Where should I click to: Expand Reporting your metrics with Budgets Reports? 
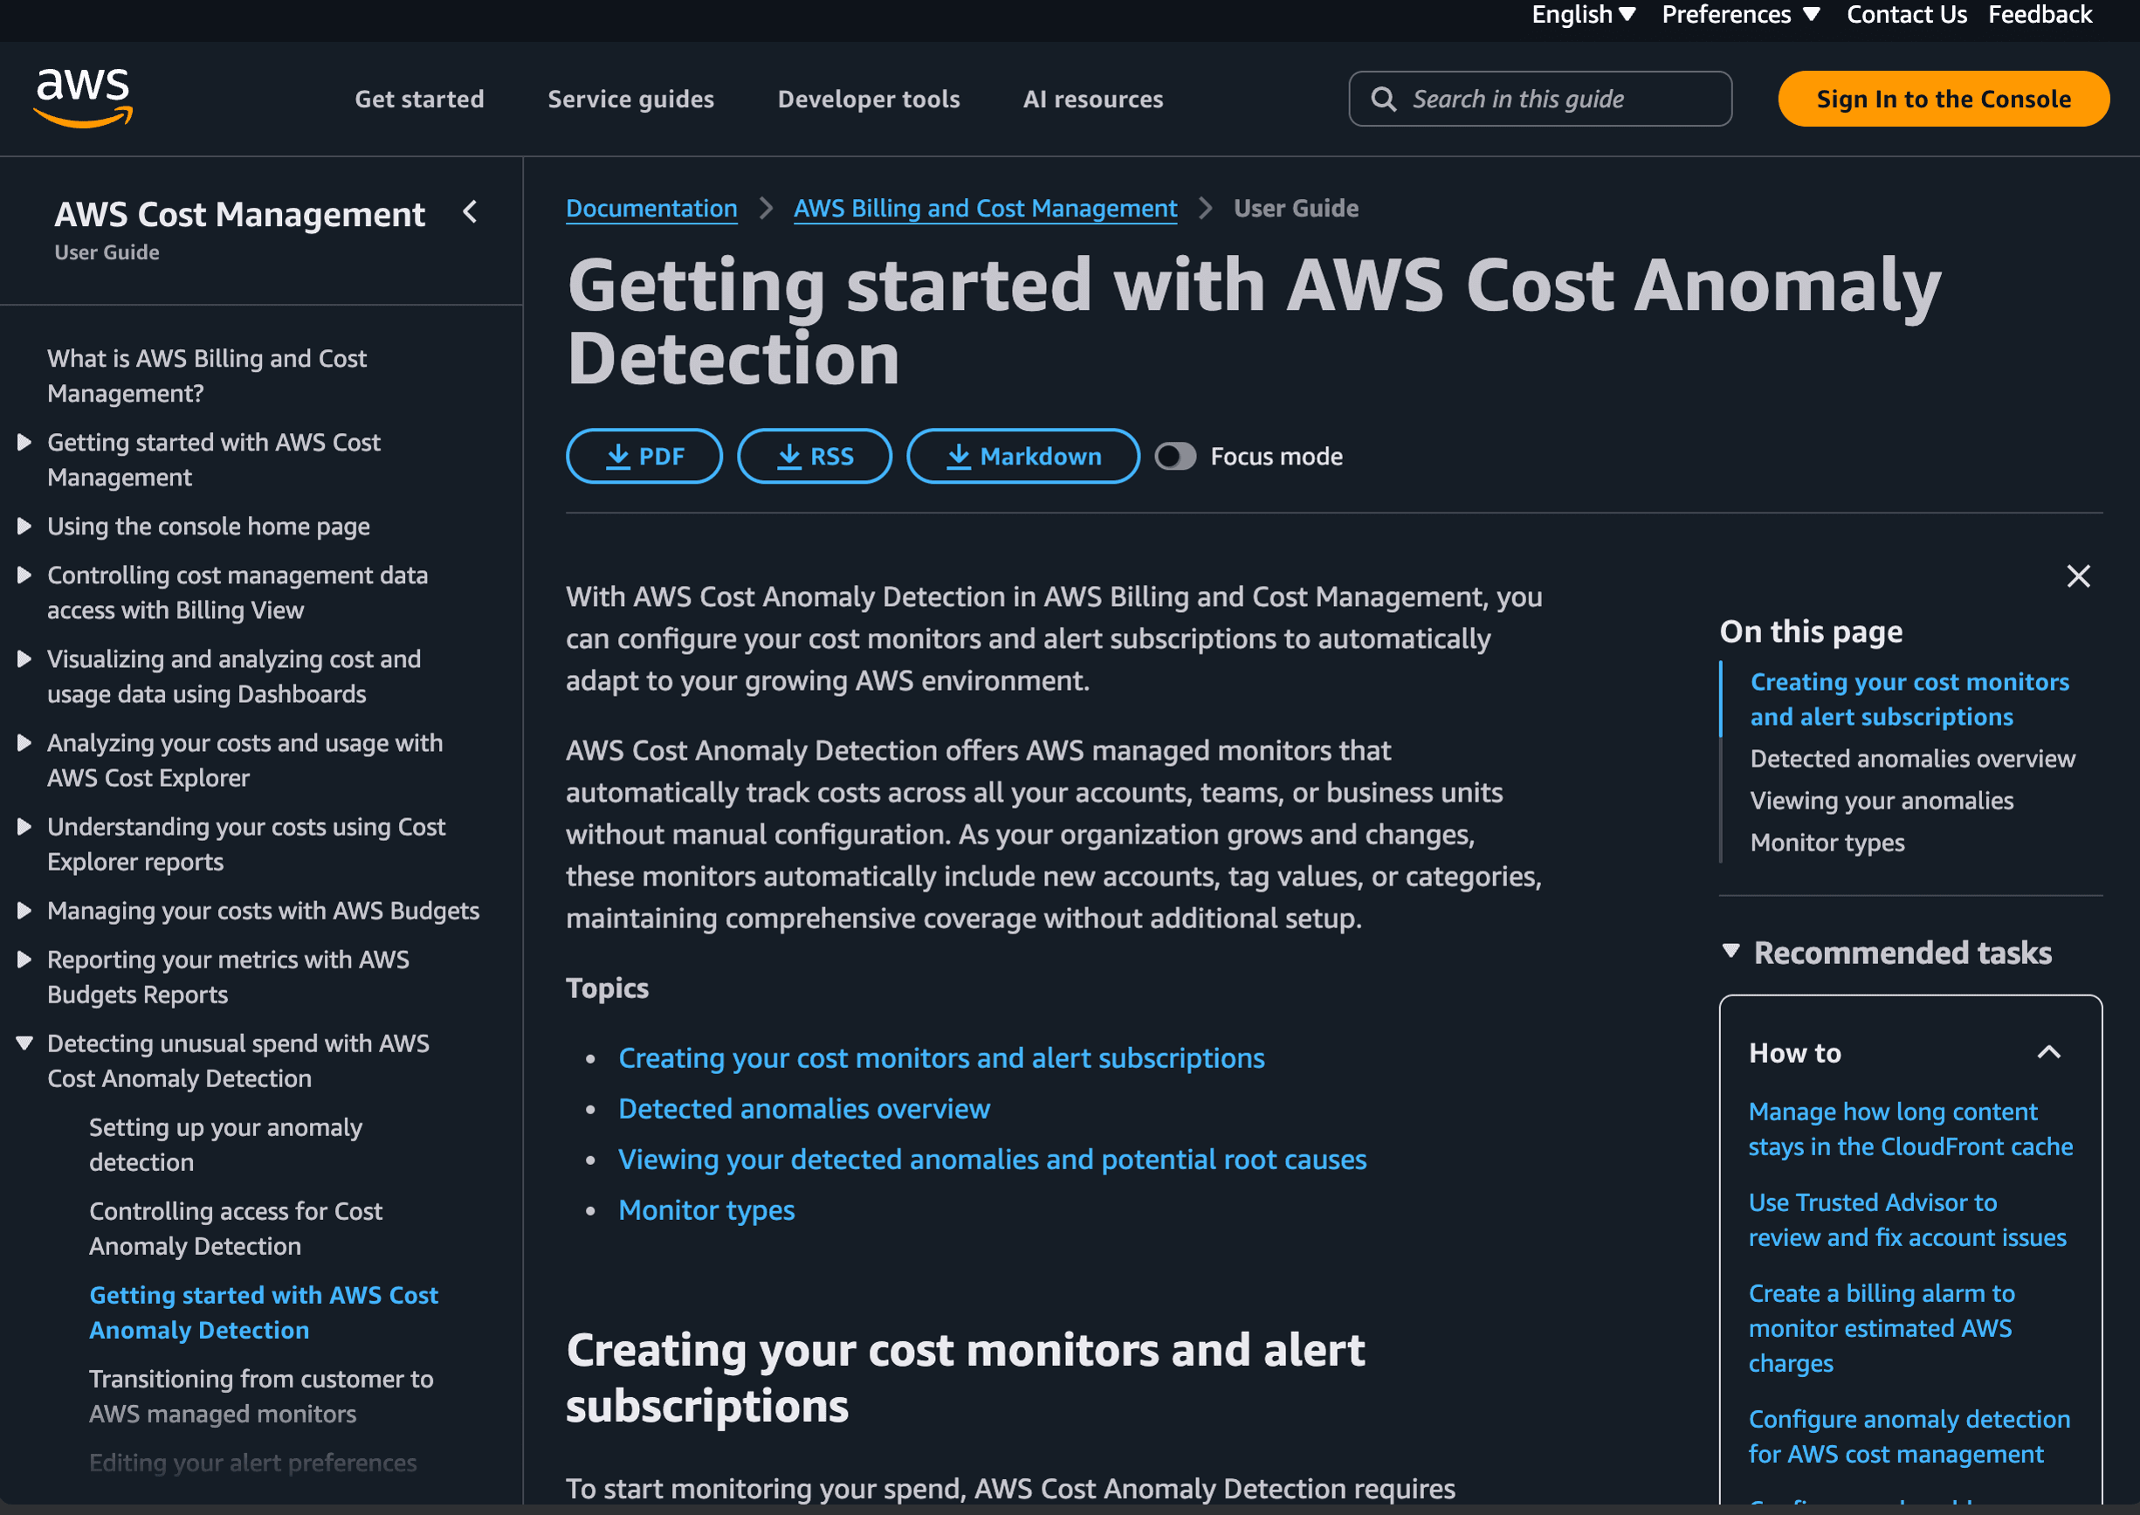point(24,960)
